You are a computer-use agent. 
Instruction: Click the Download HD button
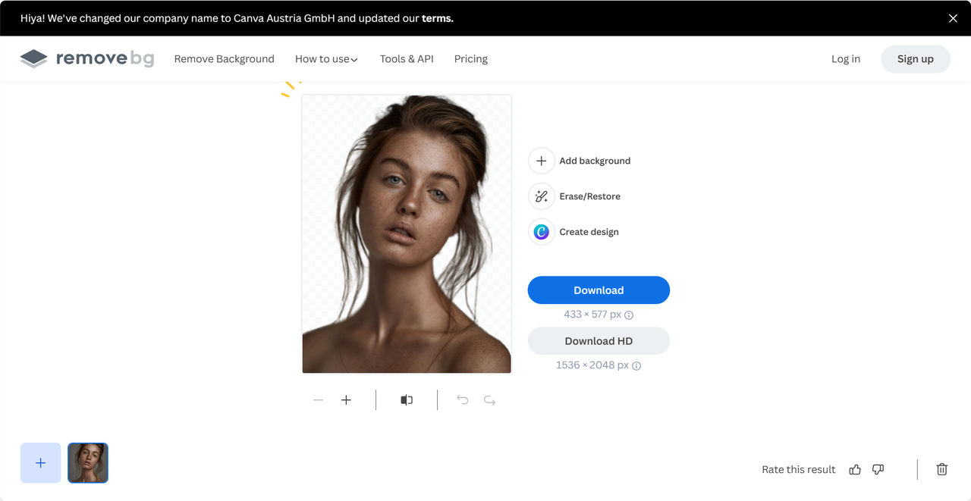(x=599, y=341)
